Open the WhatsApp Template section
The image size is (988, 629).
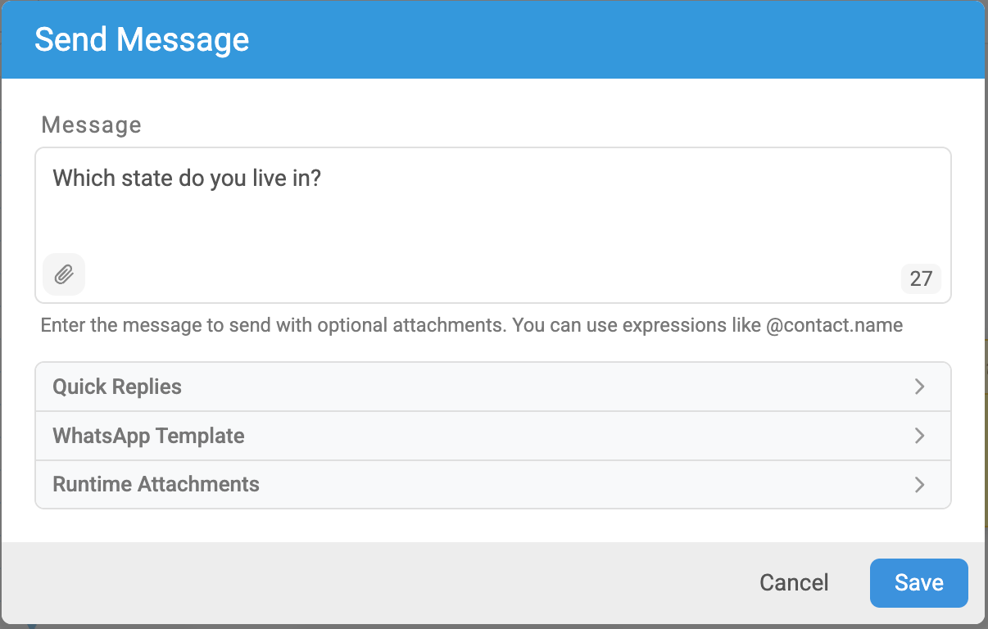point(493,436)
